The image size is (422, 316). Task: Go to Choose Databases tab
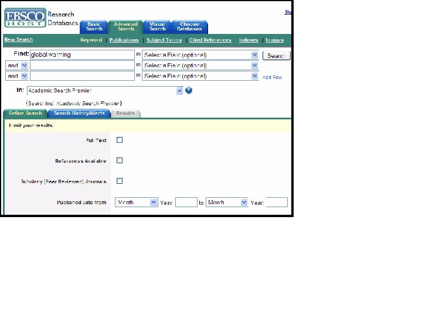[189, 26]
